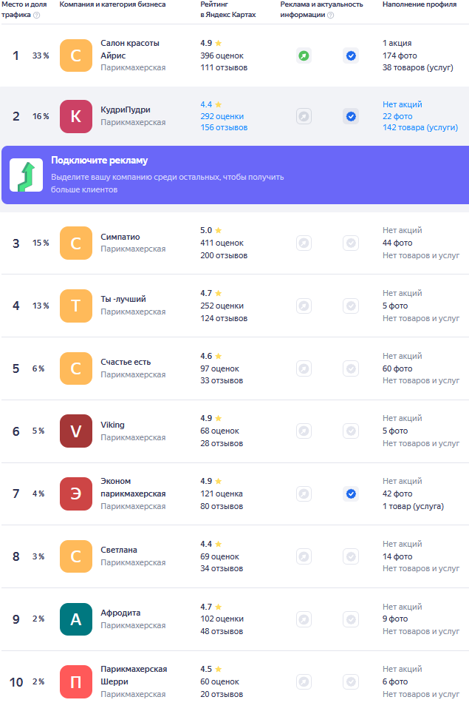This screenshot has width=469, height=714.
Task: Click the help icon beside 'информации' header
Action: coord(331,15)
